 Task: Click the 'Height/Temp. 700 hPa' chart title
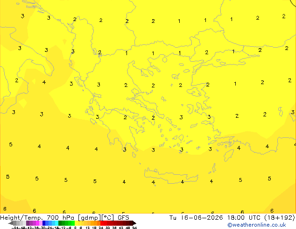click(x=37, y=218)
